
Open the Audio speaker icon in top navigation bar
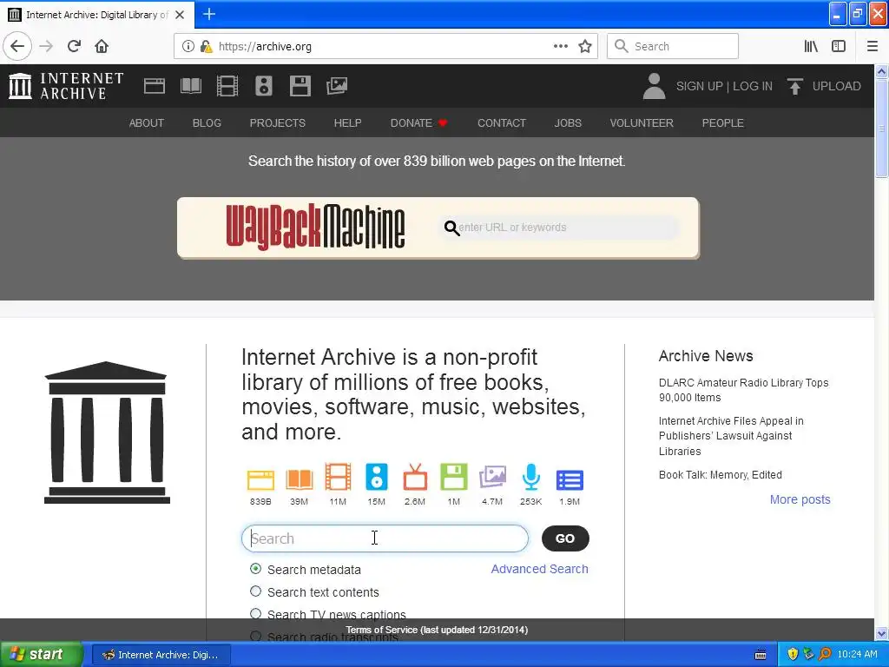264,86
